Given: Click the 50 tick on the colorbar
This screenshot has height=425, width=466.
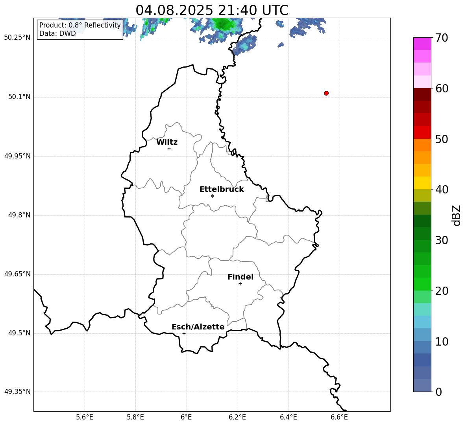Looking at the screenshot, I should pyautogui.click(x=442, y=139).
